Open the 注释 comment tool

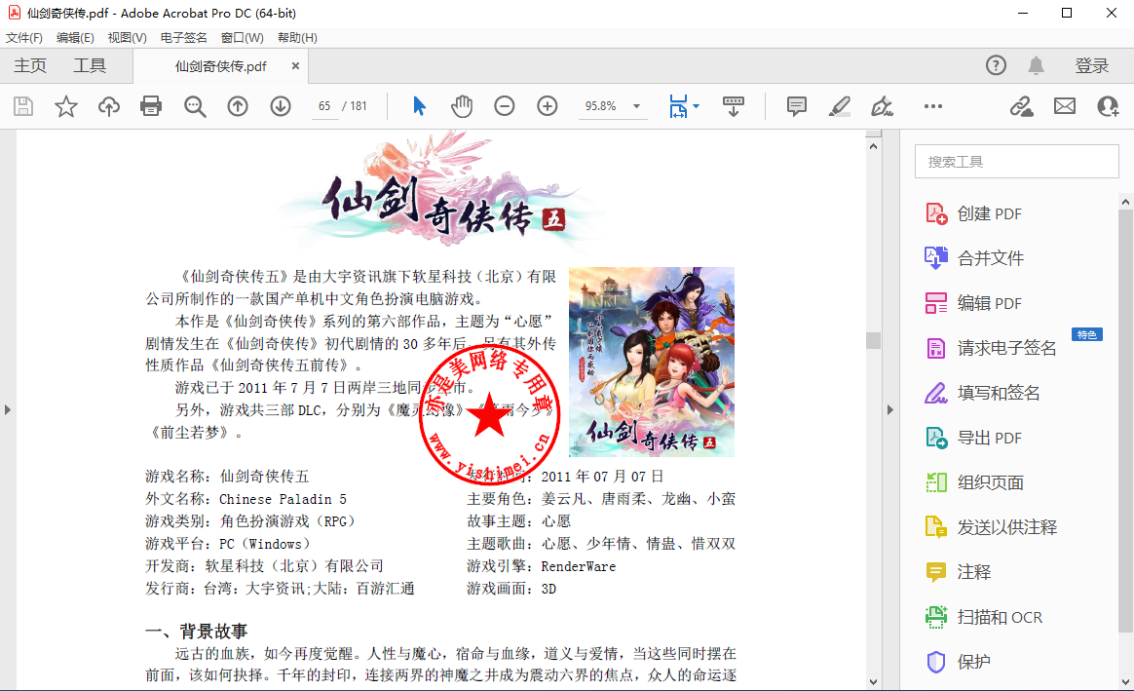[959, 572]
